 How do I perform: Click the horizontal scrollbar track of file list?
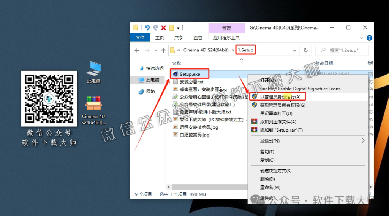click(x=210, y=187)
